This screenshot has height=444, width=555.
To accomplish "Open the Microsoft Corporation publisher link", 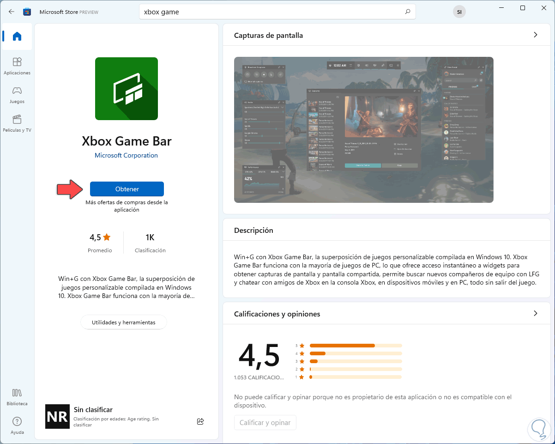I will (127, 155).
